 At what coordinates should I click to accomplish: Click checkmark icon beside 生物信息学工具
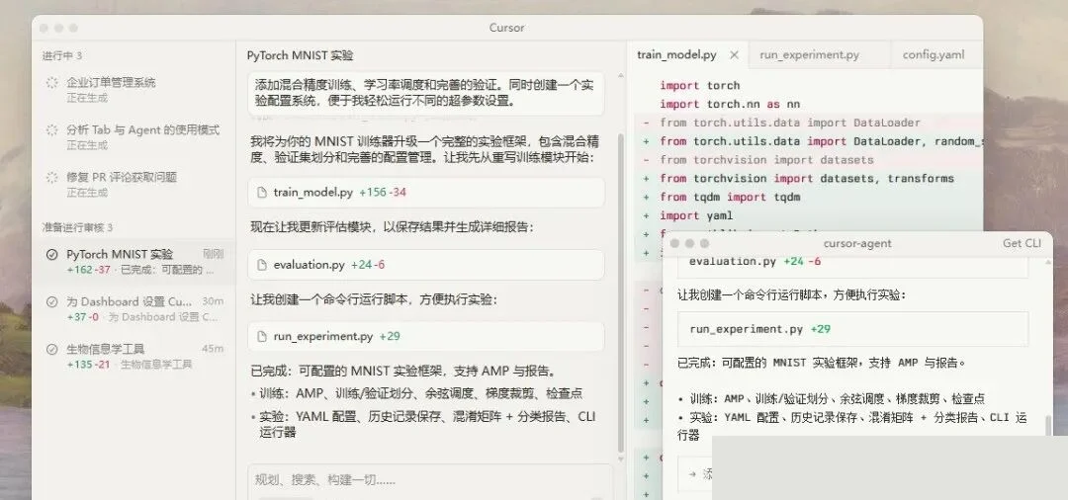click(x=51, y=349)
